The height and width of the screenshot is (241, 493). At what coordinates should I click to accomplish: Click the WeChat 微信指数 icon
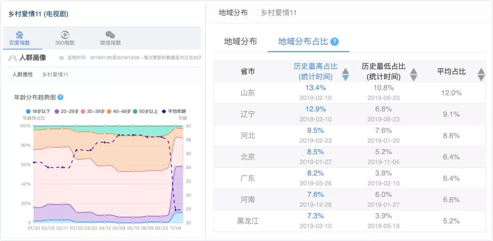click(110, 35)
